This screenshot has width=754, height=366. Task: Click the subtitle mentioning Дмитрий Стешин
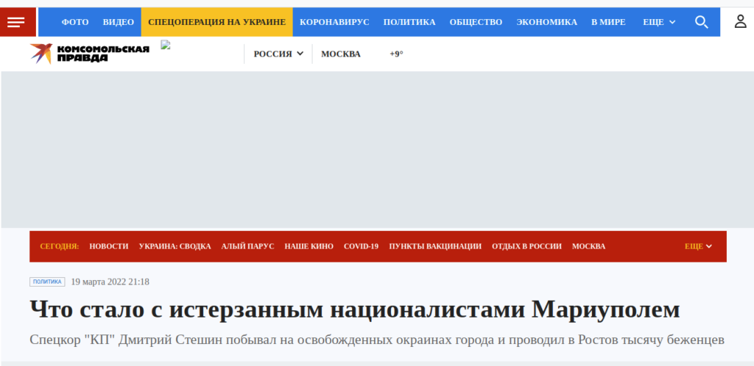click(376, 340)
